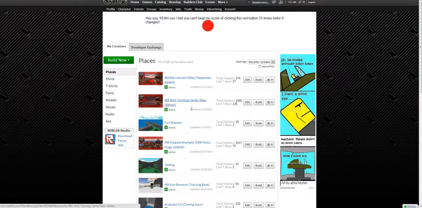Click the Fort Disaster place thumbnail
Image resolution: width=422 pixels, height=208 pixels.
pyautogui.click(x=150, y=123)
